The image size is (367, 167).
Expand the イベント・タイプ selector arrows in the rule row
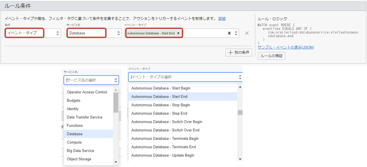(x=236, y=33)
